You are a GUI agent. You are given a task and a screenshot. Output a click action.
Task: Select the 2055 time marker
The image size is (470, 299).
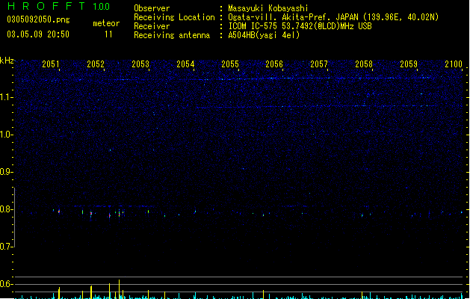230,64
